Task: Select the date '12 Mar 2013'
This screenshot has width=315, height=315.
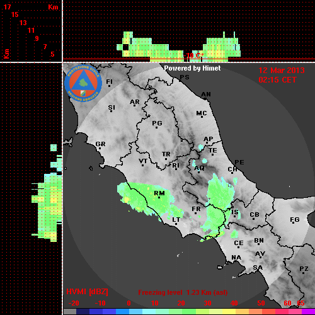Action: click(x=282, y=71)
